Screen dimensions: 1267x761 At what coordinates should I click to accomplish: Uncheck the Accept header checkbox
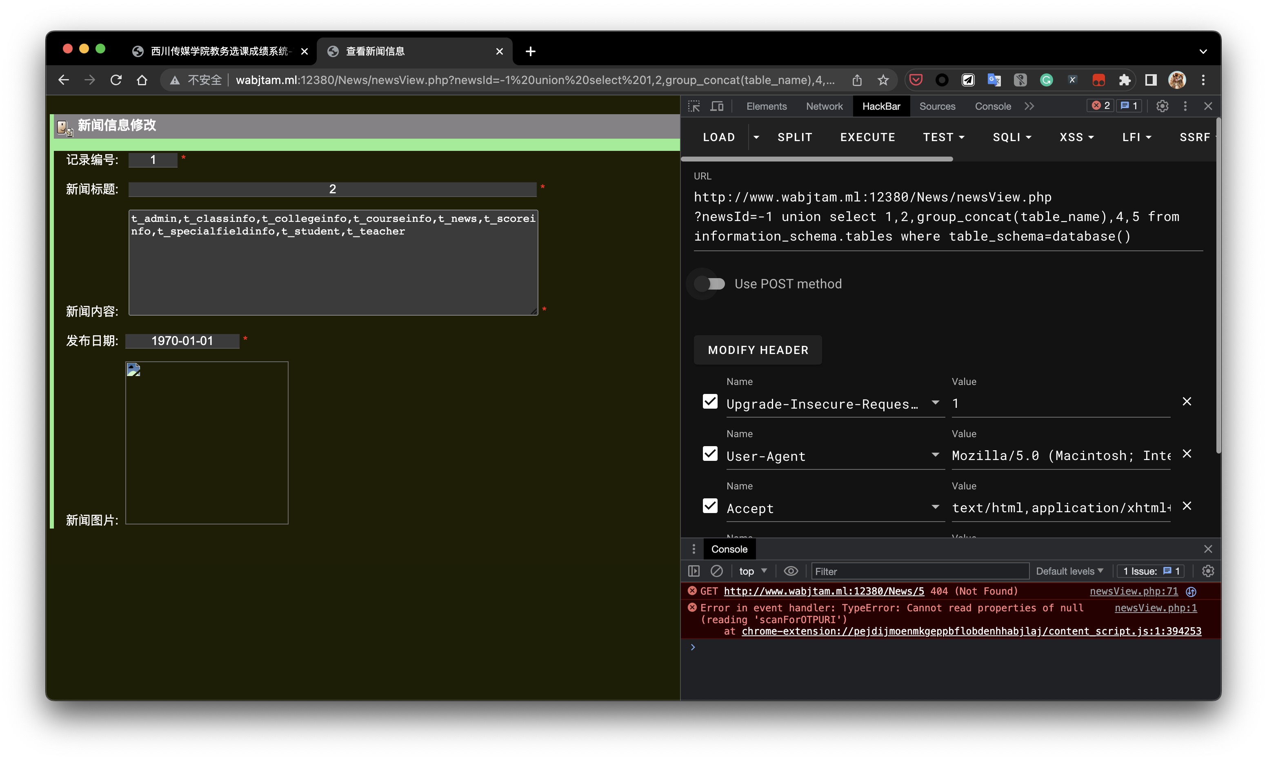[710, 506]
